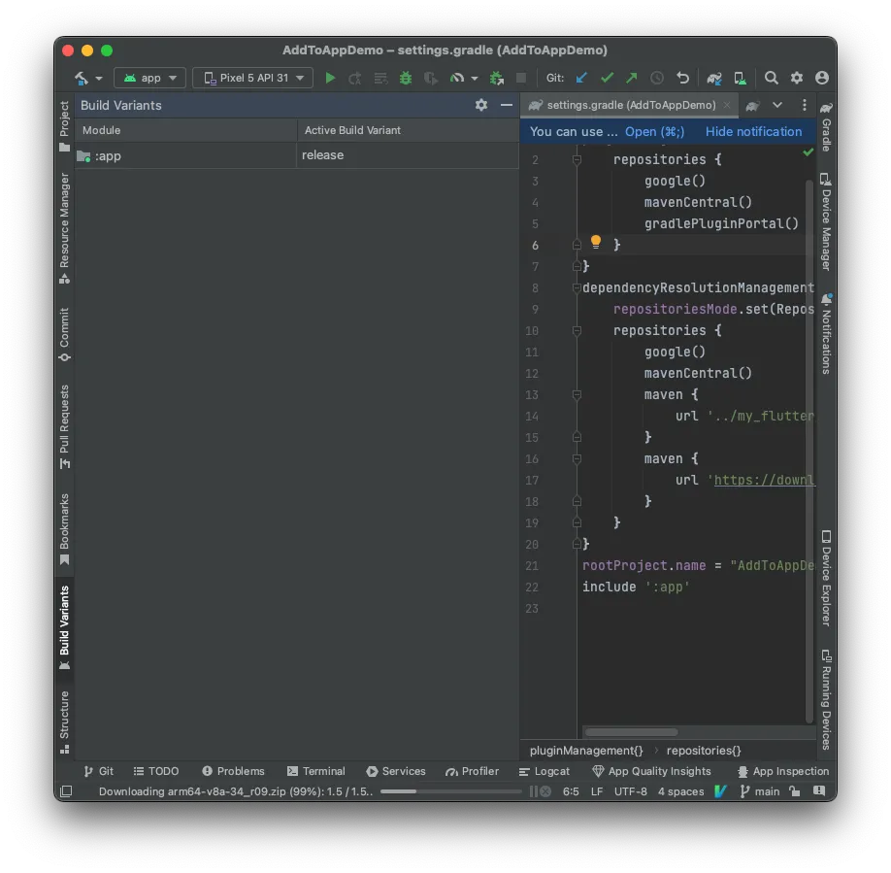The width and height of the screenshot is (891, 873).
Task: Click the intention lightbulb on line 6
Action: click(595, 241)
